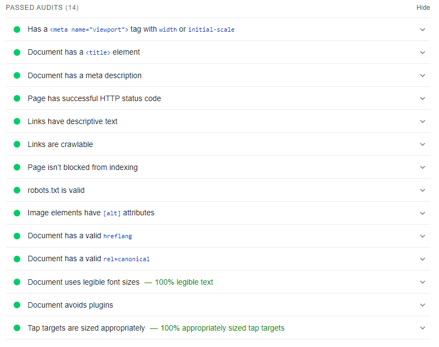Expand chevron for Page isn't blocked from indexing

point(423,167)
